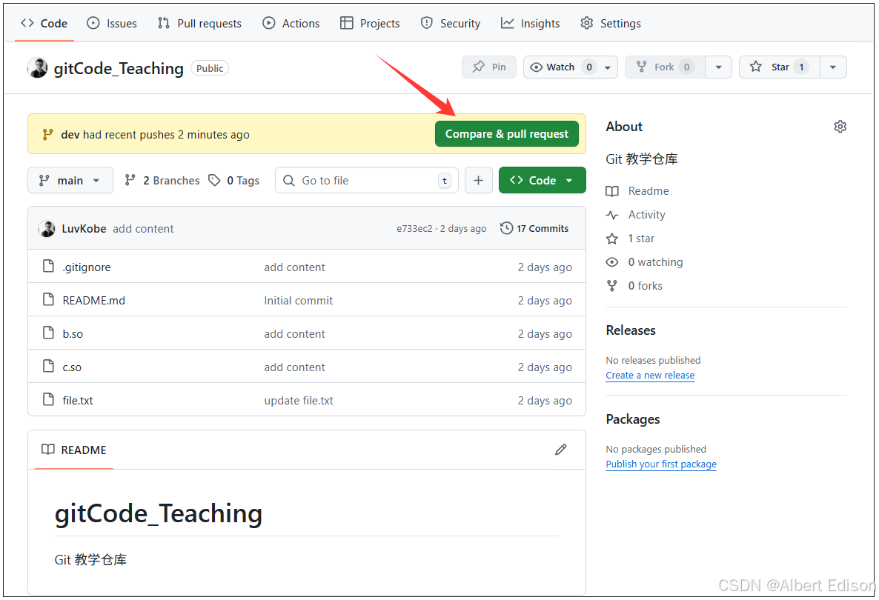
Task: Click add content message for b.so
Action: pyautogui.click(x=294, y=334)
